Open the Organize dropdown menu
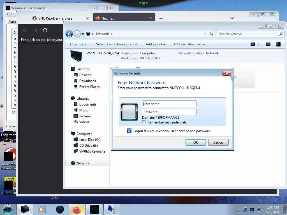 tap(78, 44)
